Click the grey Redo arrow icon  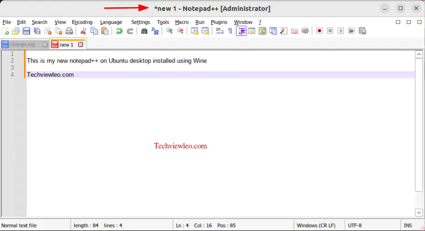(x=130, y=31)
